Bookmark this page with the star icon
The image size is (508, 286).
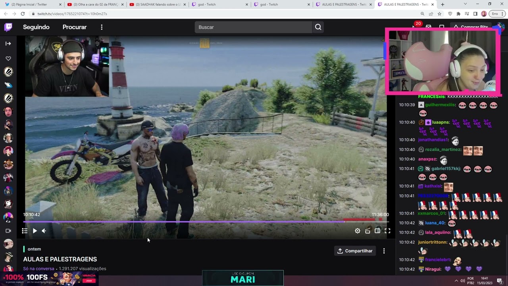[x=439, y=14]
